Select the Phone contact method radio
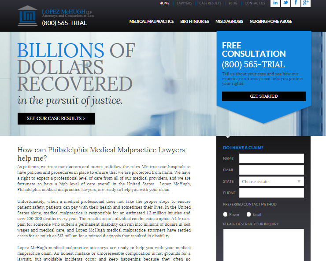The height and width of the screenshot is (261, 326). pyautogui.click(x=225, y=214)
